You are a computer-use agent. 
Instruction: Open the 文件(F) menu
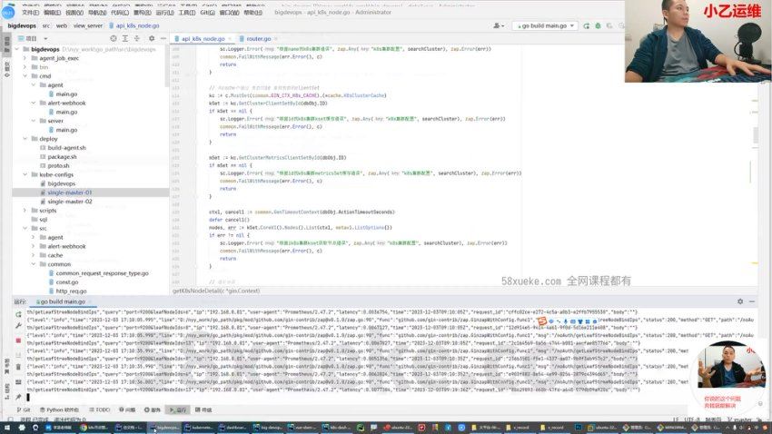(31, 13)
